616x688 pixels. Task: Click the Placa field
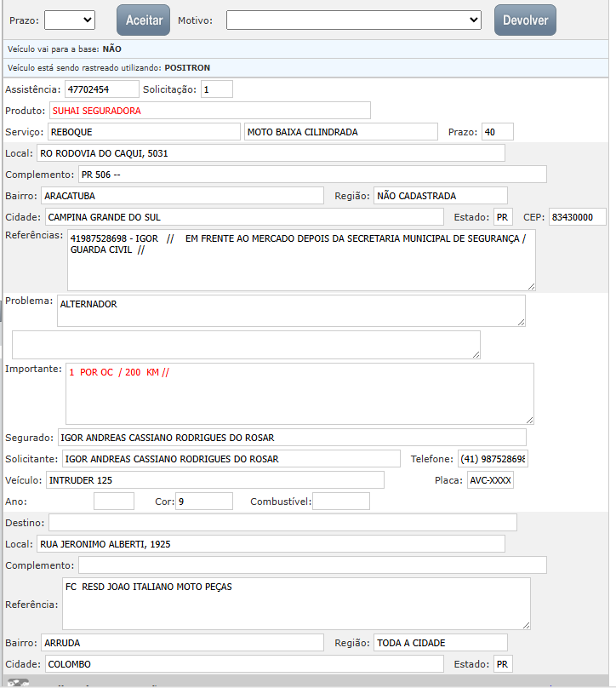tap(490, 480)
